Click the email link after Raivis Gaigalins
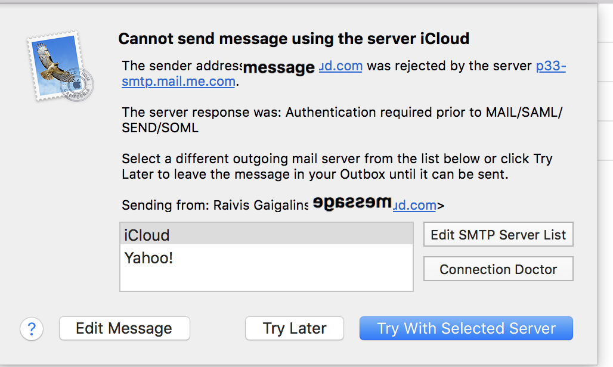This screenshot has height=367, width=613. click(415, 206)
